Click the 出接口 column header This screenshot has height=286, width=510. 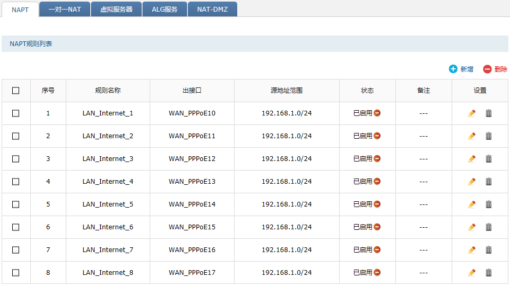[x=192, y=91]
